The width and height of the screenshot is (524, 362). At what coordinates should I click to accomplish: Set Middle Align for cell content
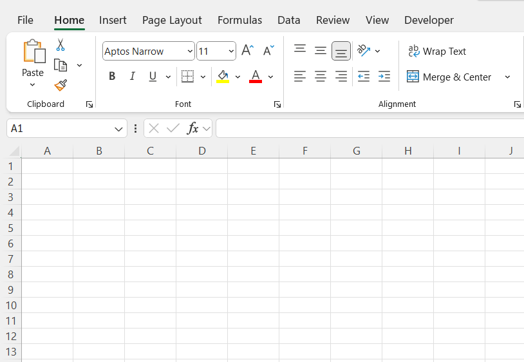pos(321,51)
